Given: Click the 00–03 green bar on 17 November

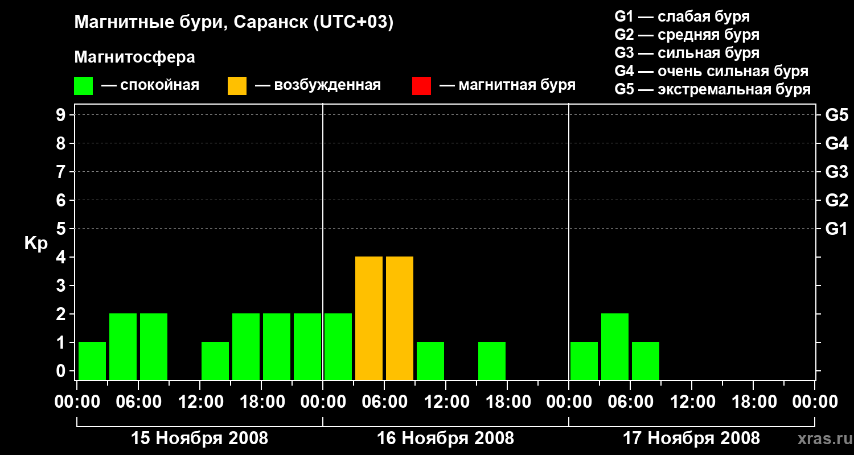Looking at the screenshot, I should coord(584,361).
